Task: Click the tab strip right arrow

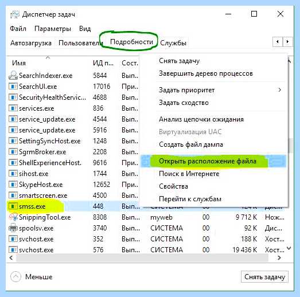Action: coord(287,41)
